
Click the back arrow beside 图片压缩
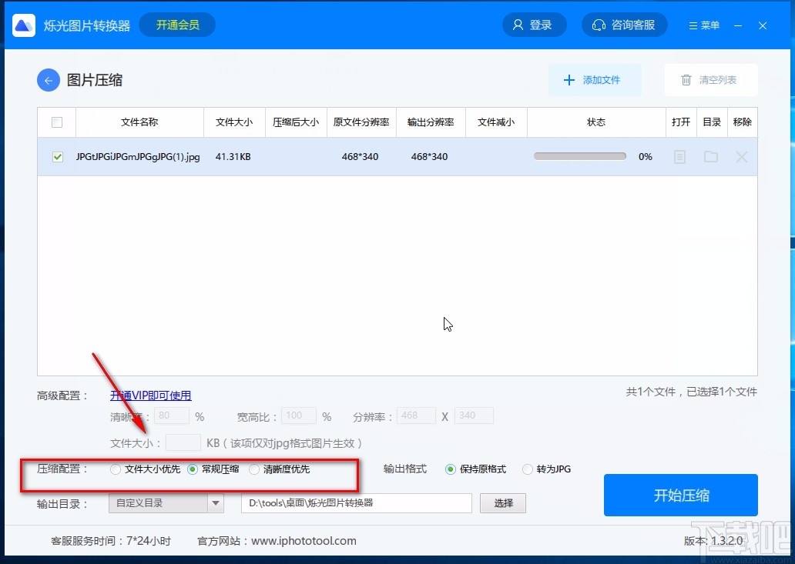48,80
